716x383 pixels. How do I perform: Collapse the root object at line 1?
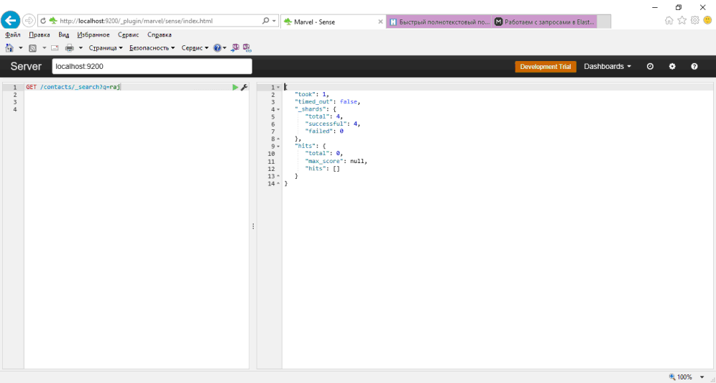click(x=278, y=87)
